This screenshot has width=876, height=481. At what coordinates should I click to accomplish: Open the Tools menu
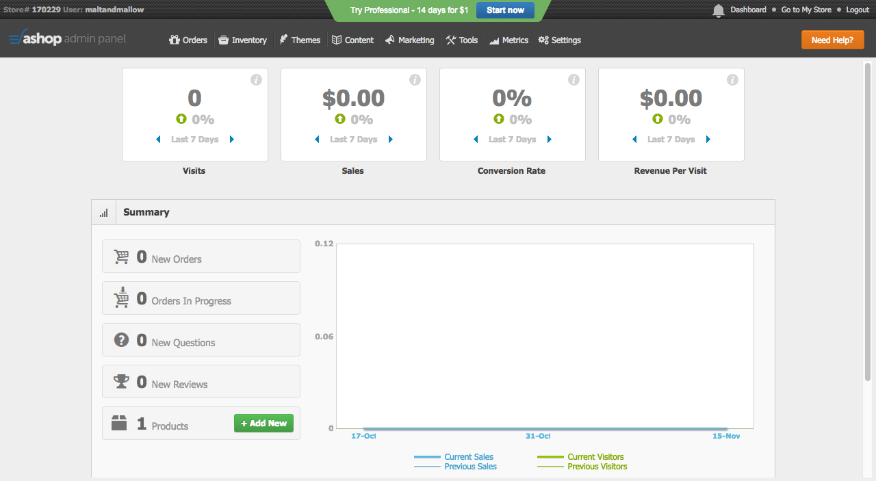[462, 40]
